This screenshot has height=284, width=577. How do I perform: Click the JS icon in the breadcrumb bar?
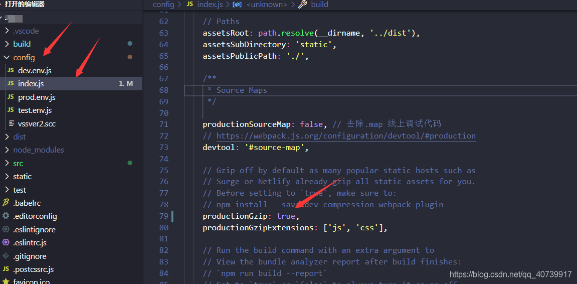click(x=190, y=5)
